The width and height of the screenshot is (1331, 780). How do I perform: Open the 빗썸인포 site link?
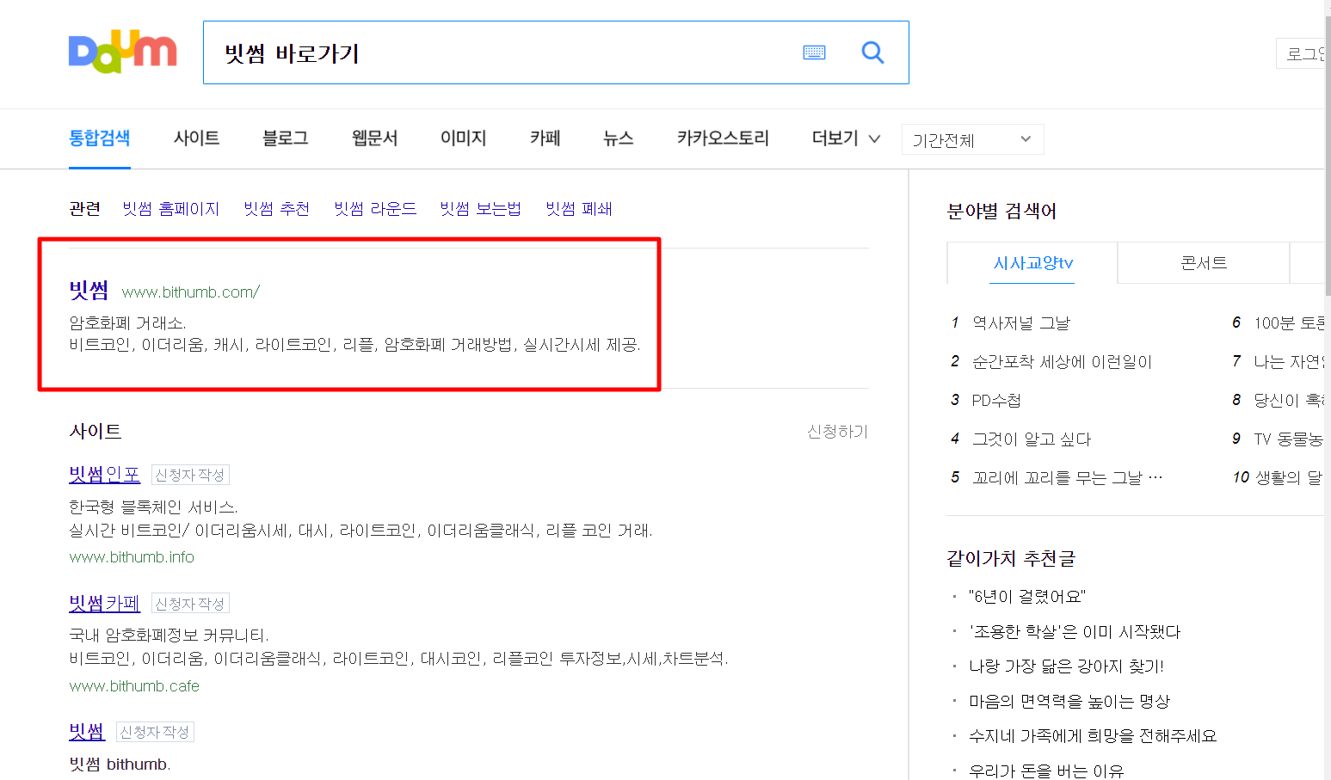tap(104, 474)
